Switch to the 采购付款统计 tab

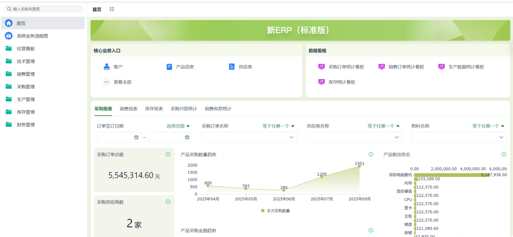pos(184,109)
